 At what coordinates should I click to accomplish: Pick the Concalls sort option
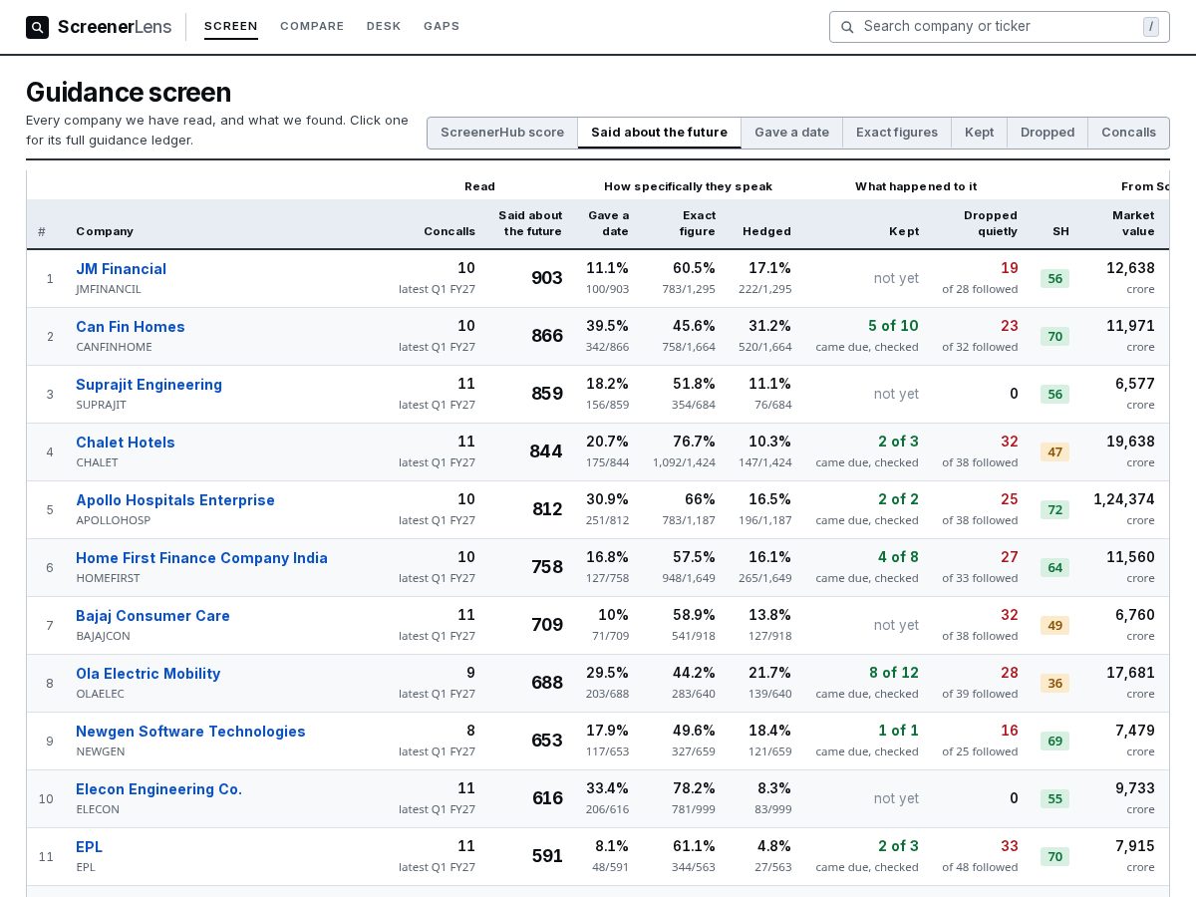click(x=1128, y=133)
